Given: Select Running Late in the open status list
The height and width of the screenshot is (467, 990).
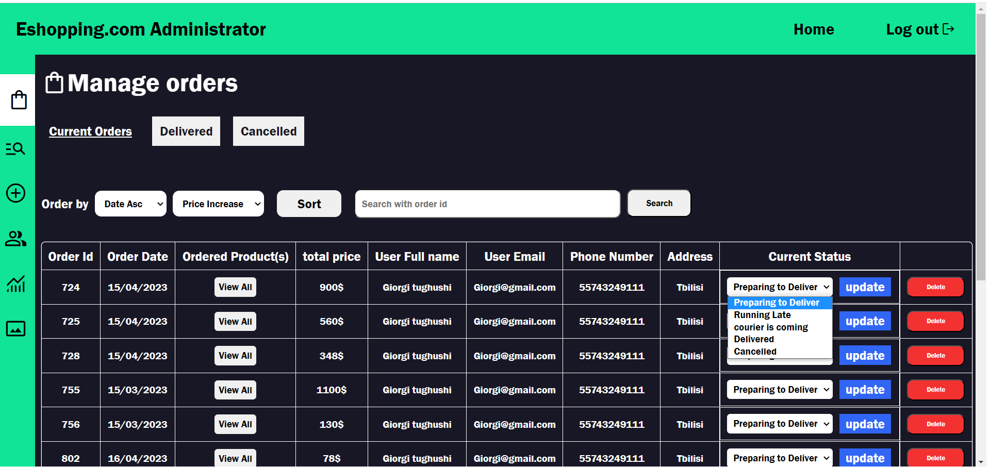Looking at the screenshot, I should 762,314.
